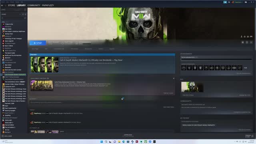Open the Modern Warfare II featured news thumbnail

pyautogui.click(x=44, y=65)
